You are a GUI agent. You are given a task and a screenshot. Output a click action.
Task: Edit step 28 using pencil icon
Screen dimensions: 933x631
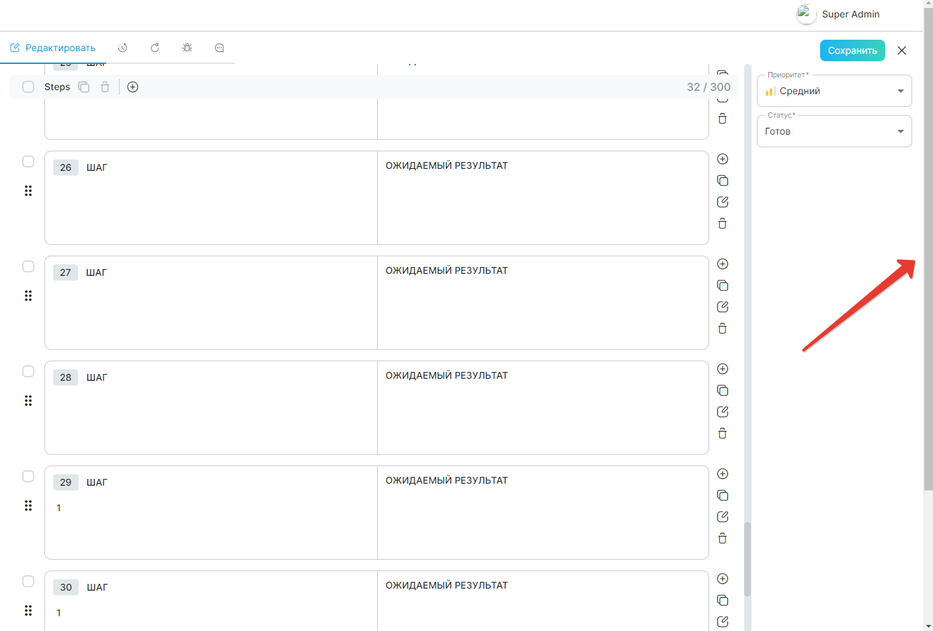723,412
